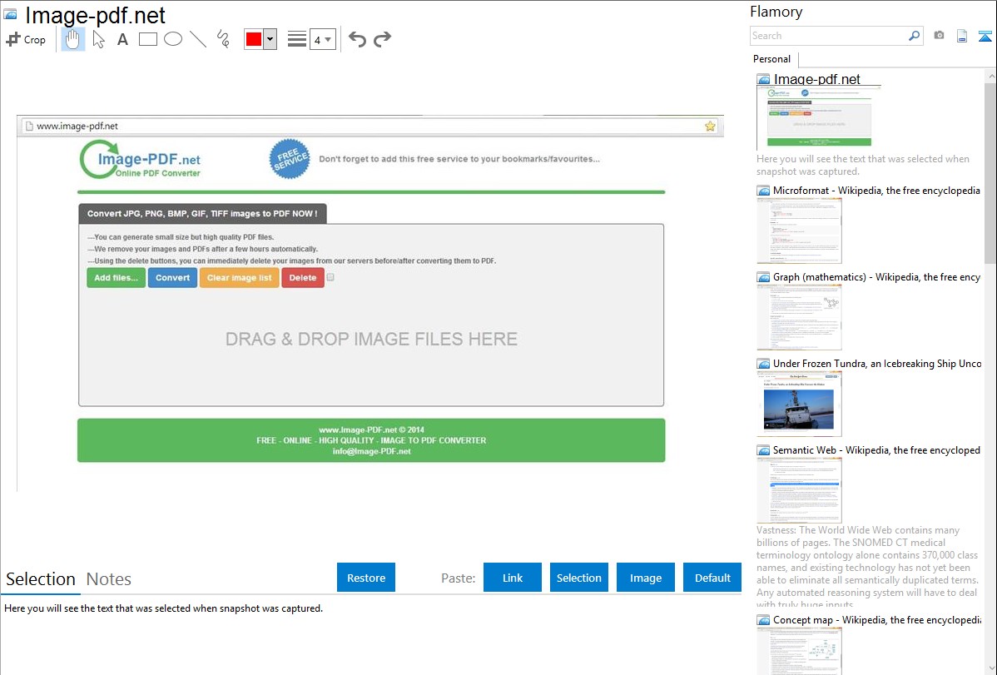Click the Paste Link button
The image size is (997, 675).
pyautogui.click(x=513, y=578)
